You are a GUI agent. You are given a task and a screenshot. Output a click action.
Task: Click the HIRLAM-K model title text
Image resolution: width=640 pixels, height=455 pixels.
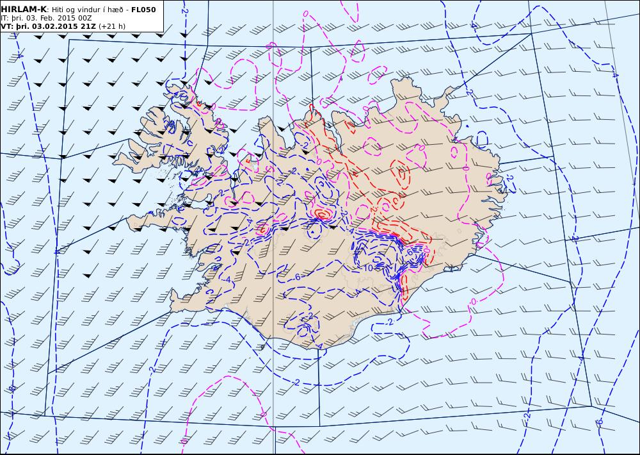(x=24, y=10)
